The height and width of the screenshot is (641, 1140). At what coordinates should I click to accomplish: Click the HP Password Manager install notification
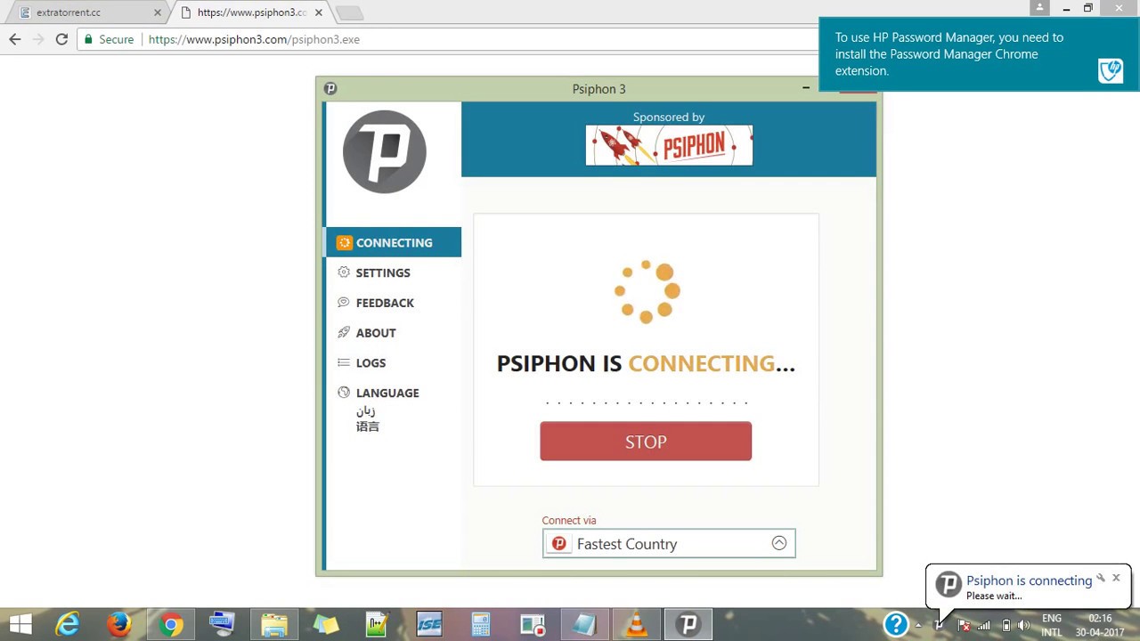pos(978,54)
